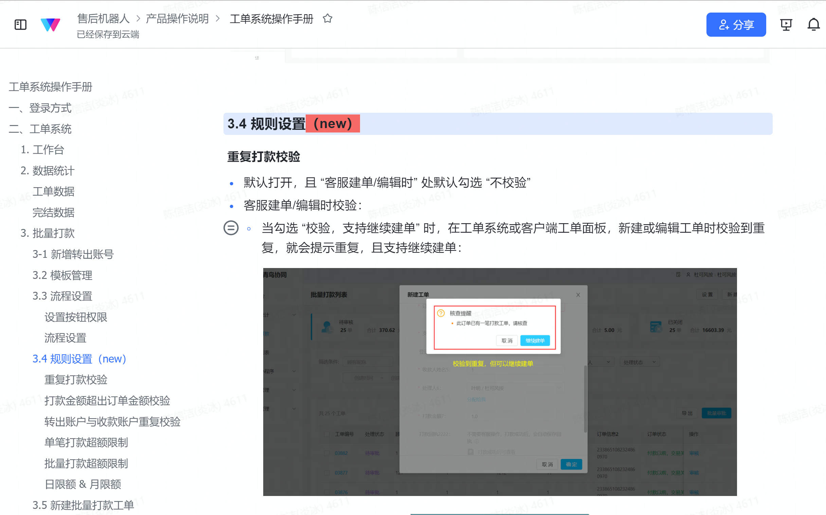Open 3-1 新增转出账号 outline entry
The image size is (826, 515).
click(73, 254)
